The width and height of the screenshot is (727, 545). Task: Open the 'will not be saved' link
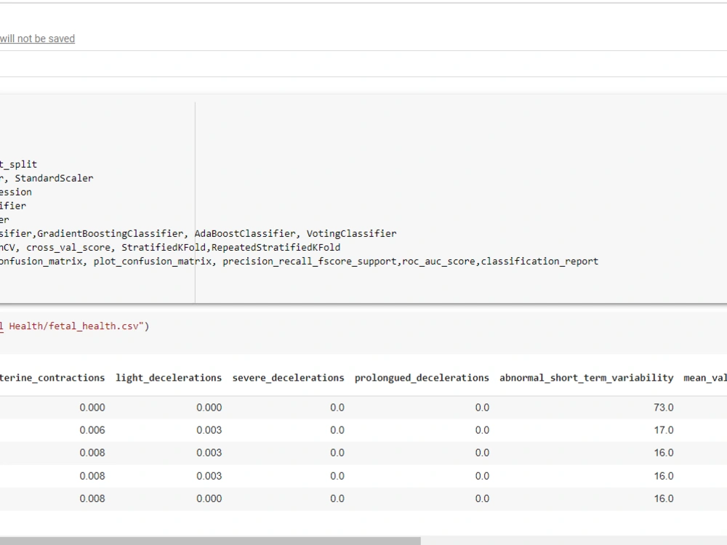37,39
